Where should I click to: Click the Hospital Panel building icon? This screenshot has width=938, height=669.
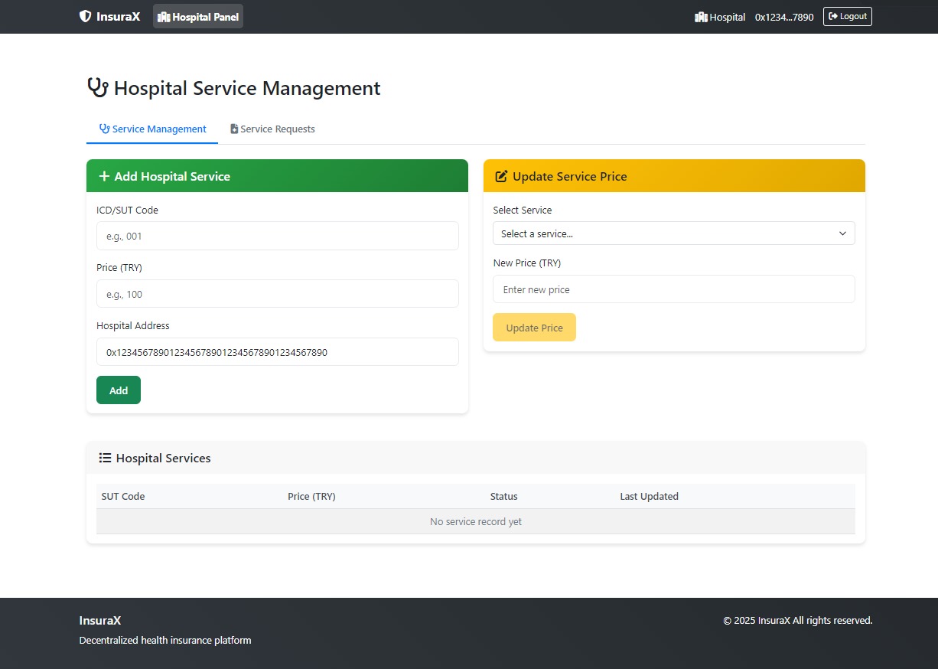coord(164,17)
